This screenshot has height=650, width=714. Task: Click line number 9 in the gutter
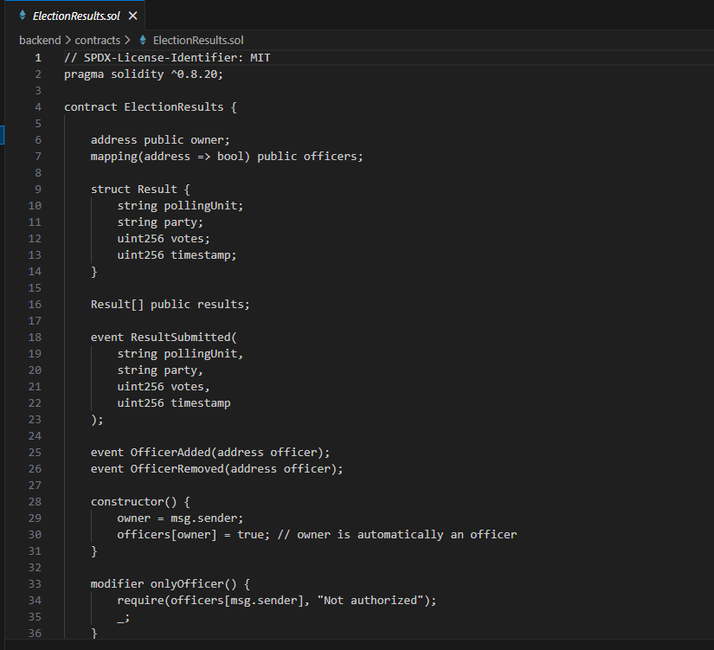coord(38,189)
